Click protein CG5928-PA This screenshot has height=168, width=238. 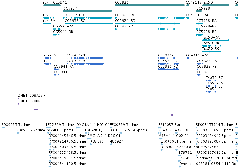click(207, 61)
